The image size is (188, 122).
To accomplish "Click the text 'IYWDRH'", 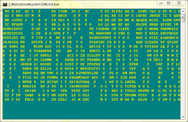I will pos(102,29).
